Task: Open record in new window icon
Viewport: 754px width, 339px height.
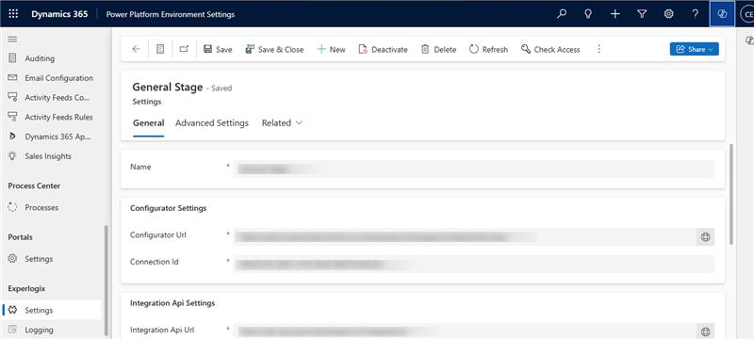Action: tap(184, 49)
